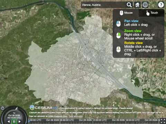Close navigation help with the question mark button
166x124 pixels.
[161, 5]
